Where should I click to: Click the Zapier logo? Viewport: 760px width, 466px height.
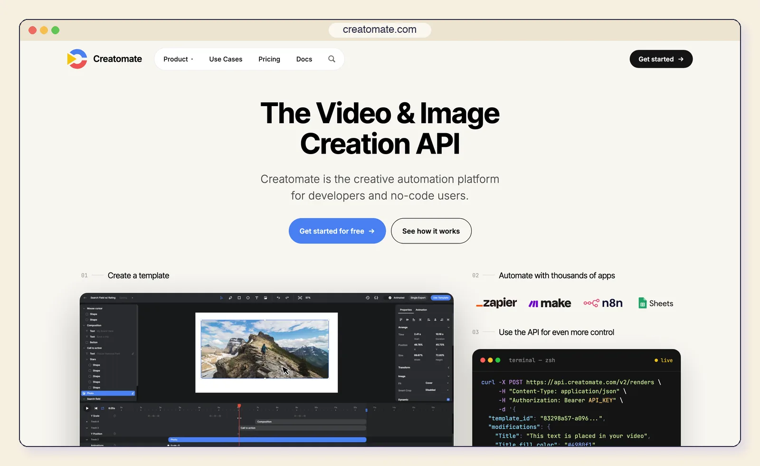pyautogui.click(x=496, y=303)
